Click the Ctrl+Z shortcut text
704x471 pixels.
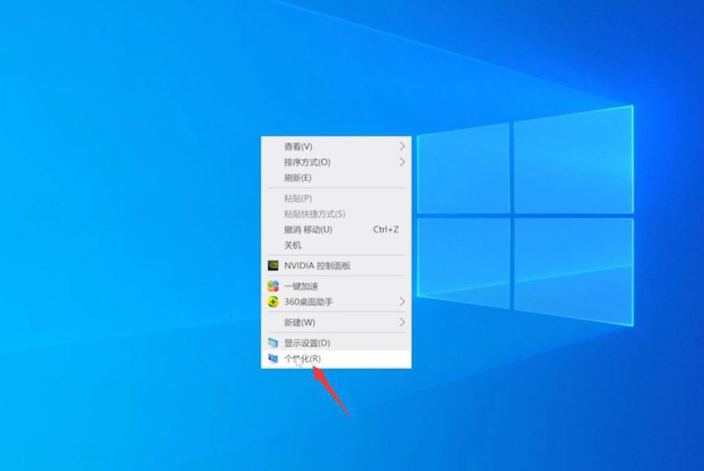point(386,230)
